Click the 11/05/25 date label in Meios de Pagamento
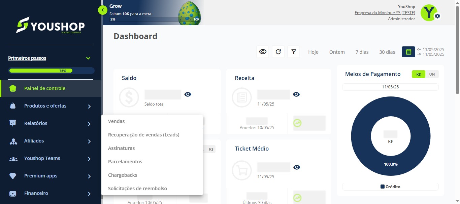The image size is (460, 204). (x=390, y=87)
